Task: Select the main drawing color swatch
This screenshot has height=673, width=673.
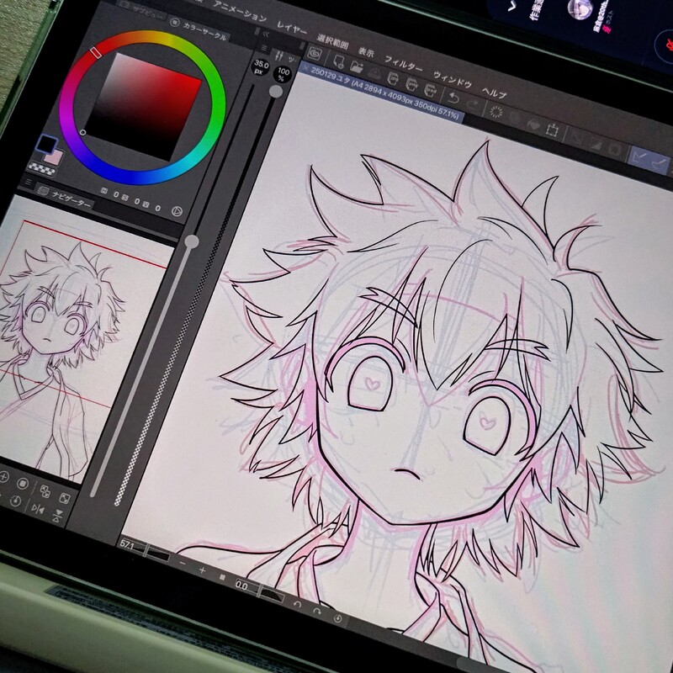Action: pyautogui.click(x=46, y=143)
